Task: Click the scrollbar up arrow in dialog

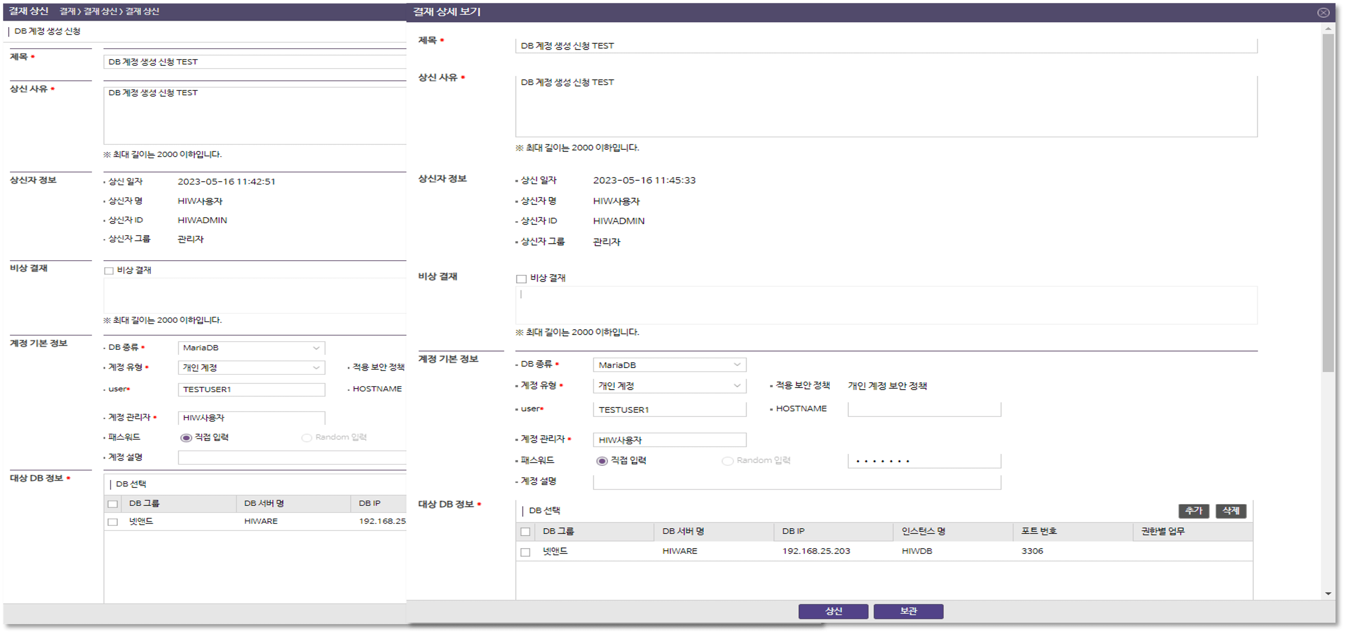Action: tap(1328, 29)
